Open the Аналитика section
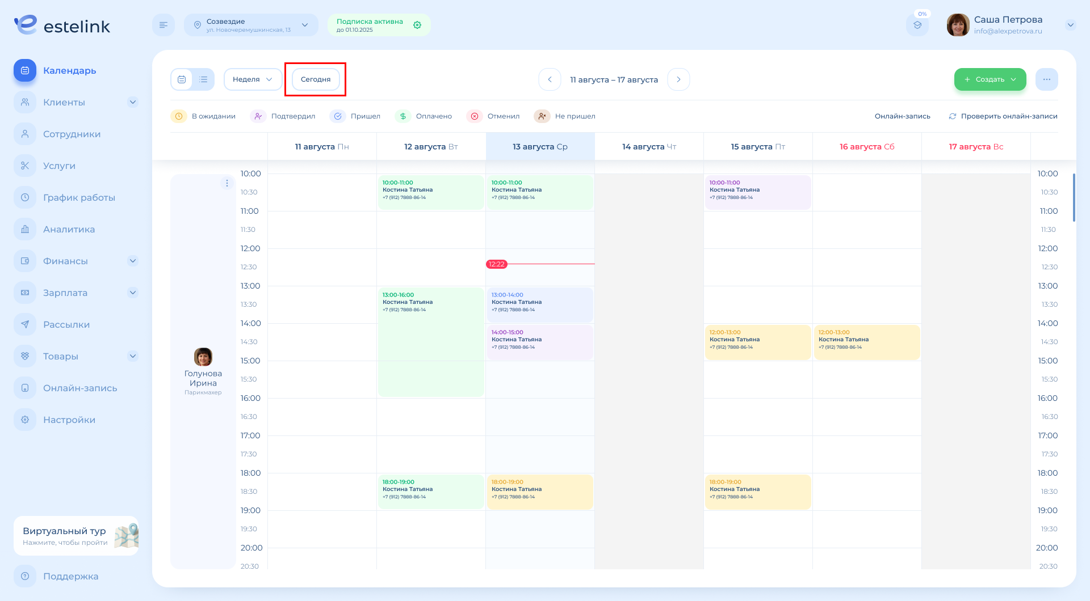Screen dimensions: 1090x601 (x=69, y=229)
